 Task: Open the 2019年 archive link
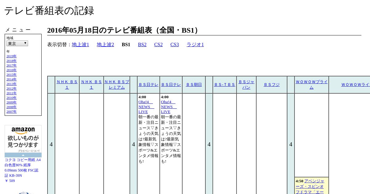11,56
